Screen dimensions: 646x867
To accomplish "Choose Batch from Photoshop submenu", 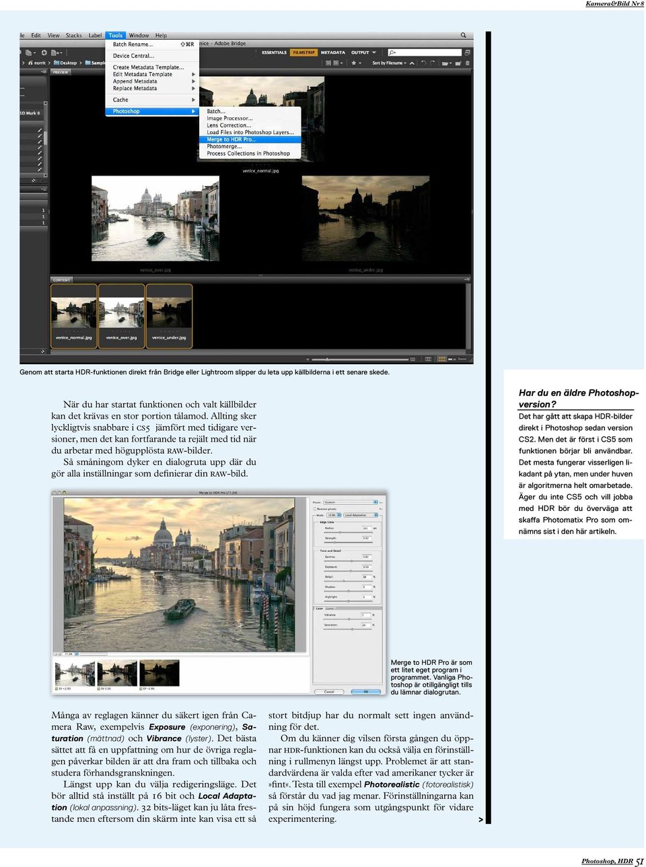I will point(250,111).
